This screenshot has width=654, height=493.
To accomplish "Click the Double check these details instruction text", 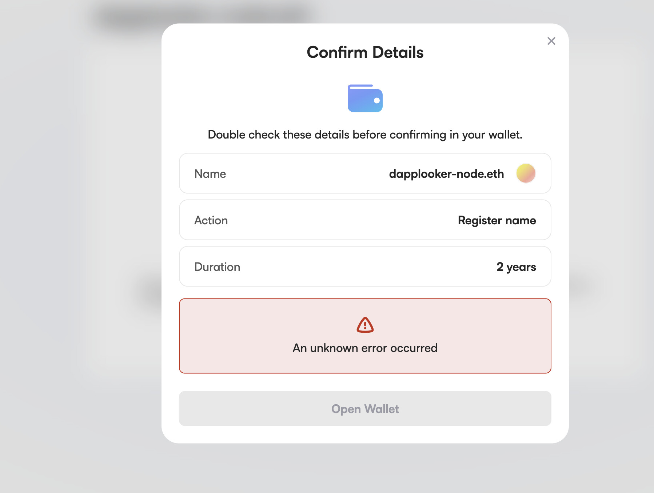I will click(x=365, y=135).
